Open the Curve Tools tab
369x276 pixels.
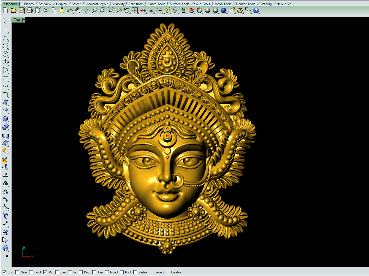[156, 4]
